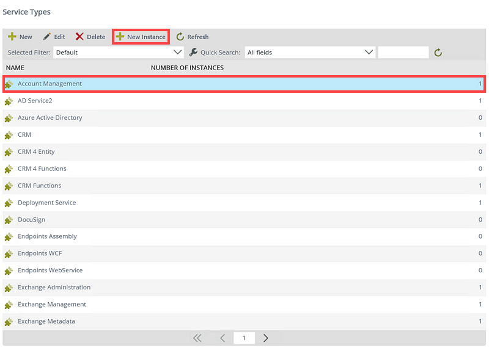Click the puzzle icon beside CRM Functions
Screen dimensions: 489x348
pyautogui.click(x=9, y=186)
